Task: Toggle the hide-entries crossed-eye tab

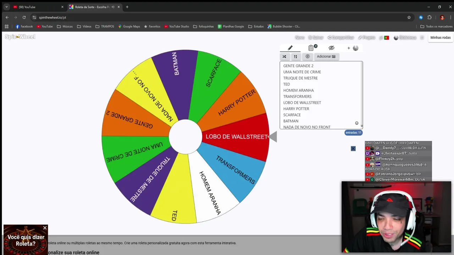Action: (x=331, y=48)
